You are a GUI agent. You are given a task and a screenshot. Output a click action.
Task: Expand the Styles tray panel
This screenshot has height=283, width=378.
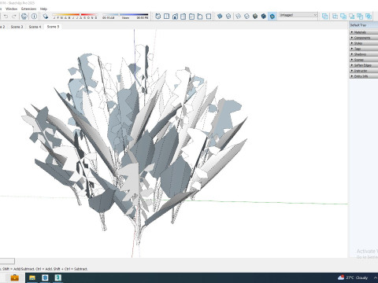[364, 43]
